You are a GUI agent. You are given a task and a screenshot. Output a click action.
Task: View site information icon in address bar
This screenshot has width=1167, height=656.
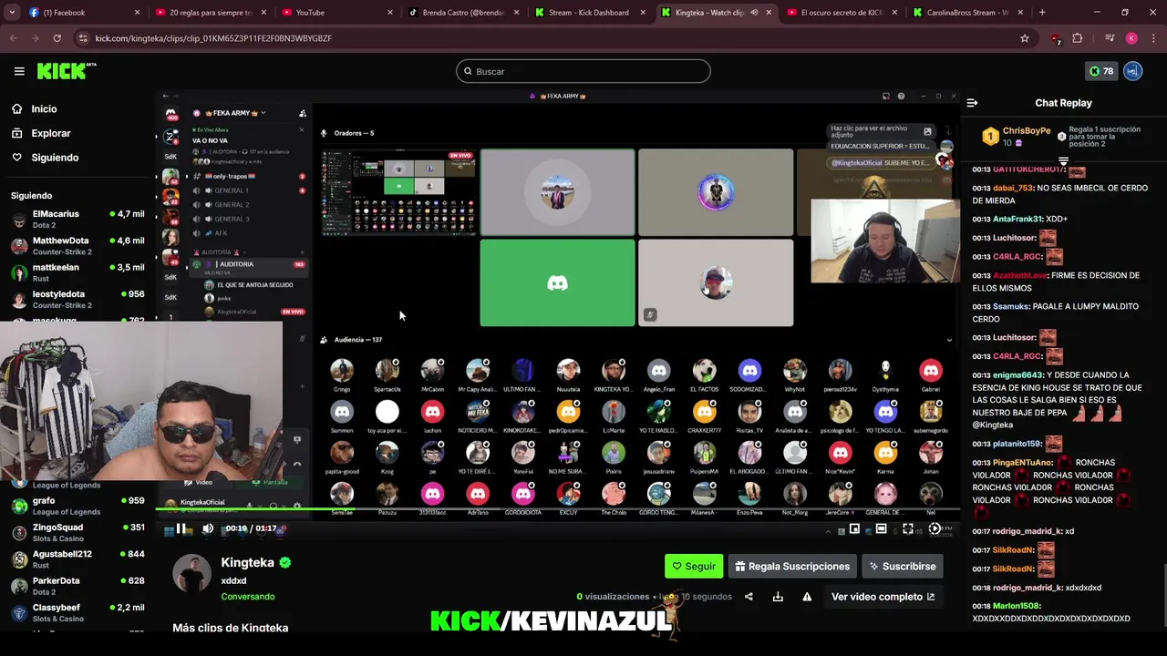(x=84, y=38)
